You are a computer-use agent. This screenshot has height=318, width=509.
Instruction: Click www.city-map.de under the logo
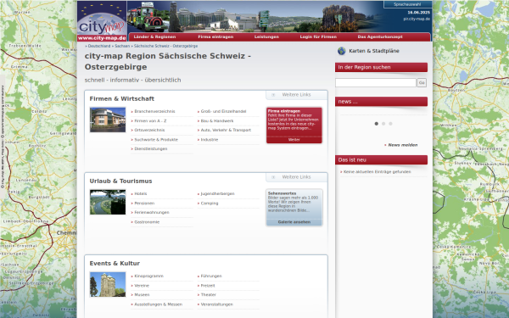pyautogui.click(x=102, y=38)
